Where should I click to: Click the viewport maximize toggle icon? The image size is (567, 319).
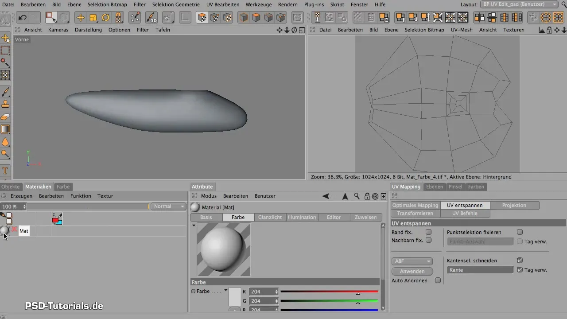[x=302, y=30]
